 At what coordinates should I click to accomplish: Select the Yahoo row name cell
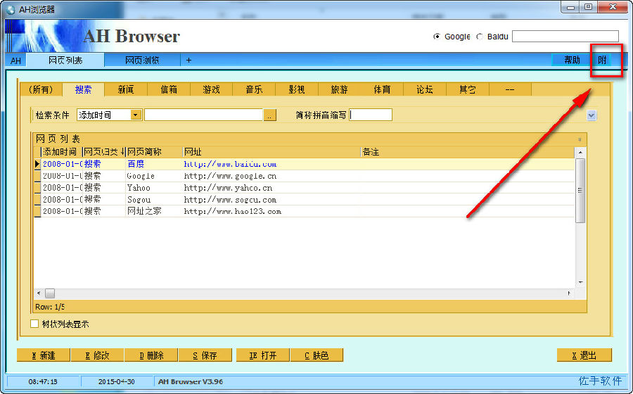(x=153, y=188)
